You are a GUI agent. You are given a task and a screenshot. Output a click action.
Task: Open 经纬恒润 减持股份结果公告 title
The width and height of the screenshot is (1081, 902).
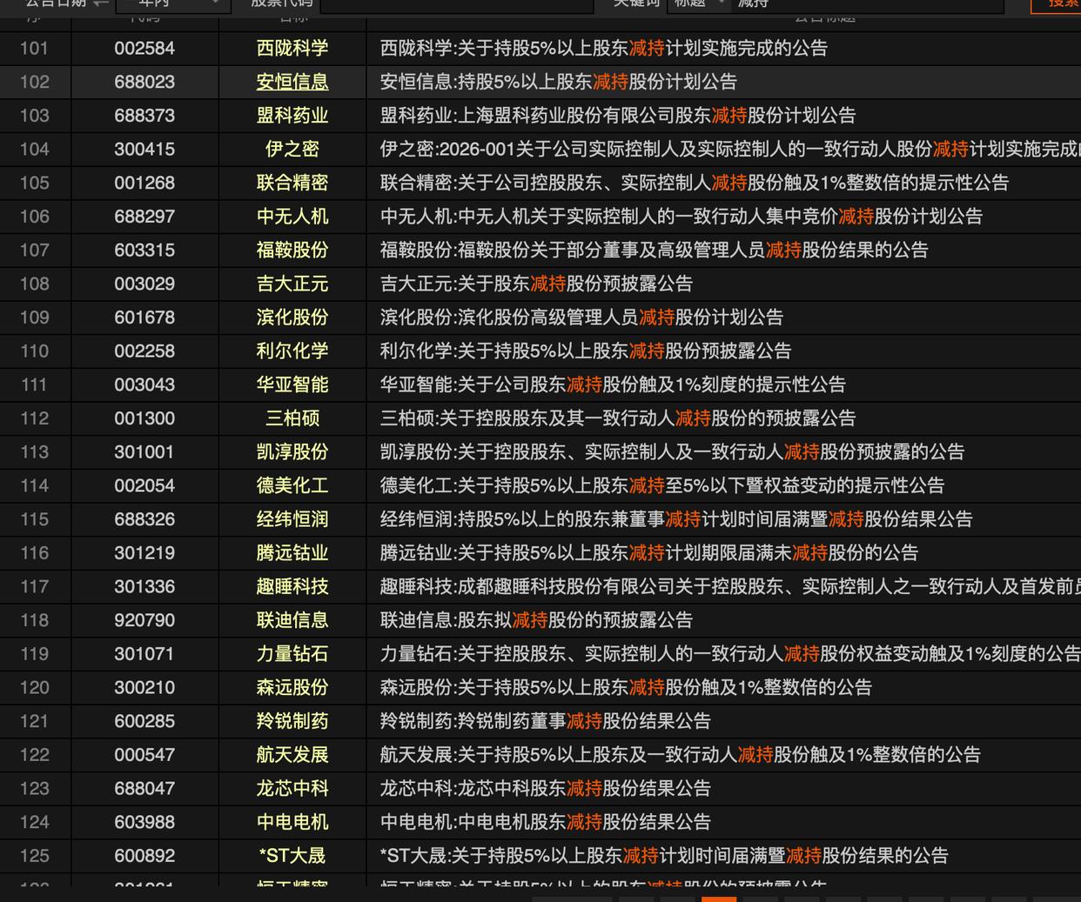point(675,519)
